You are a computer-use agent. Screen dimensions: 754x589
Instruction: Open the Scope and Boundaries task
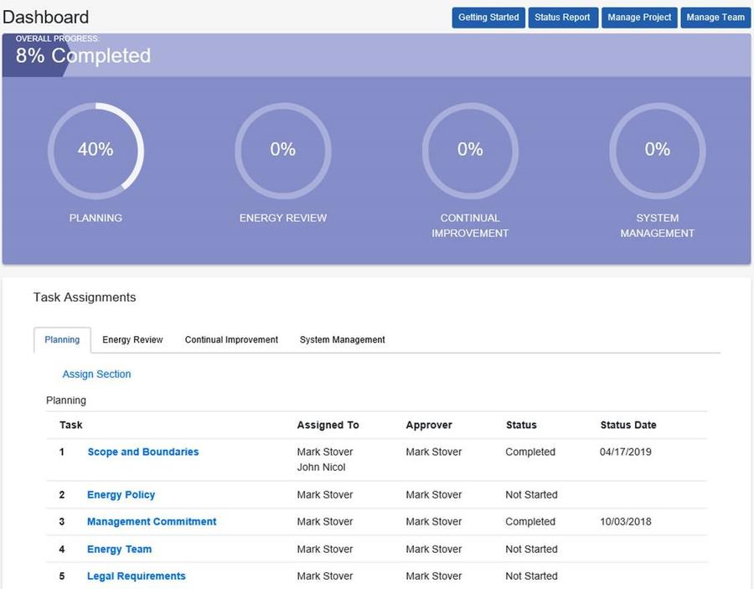pyautogui.click(x=142, y=452)
